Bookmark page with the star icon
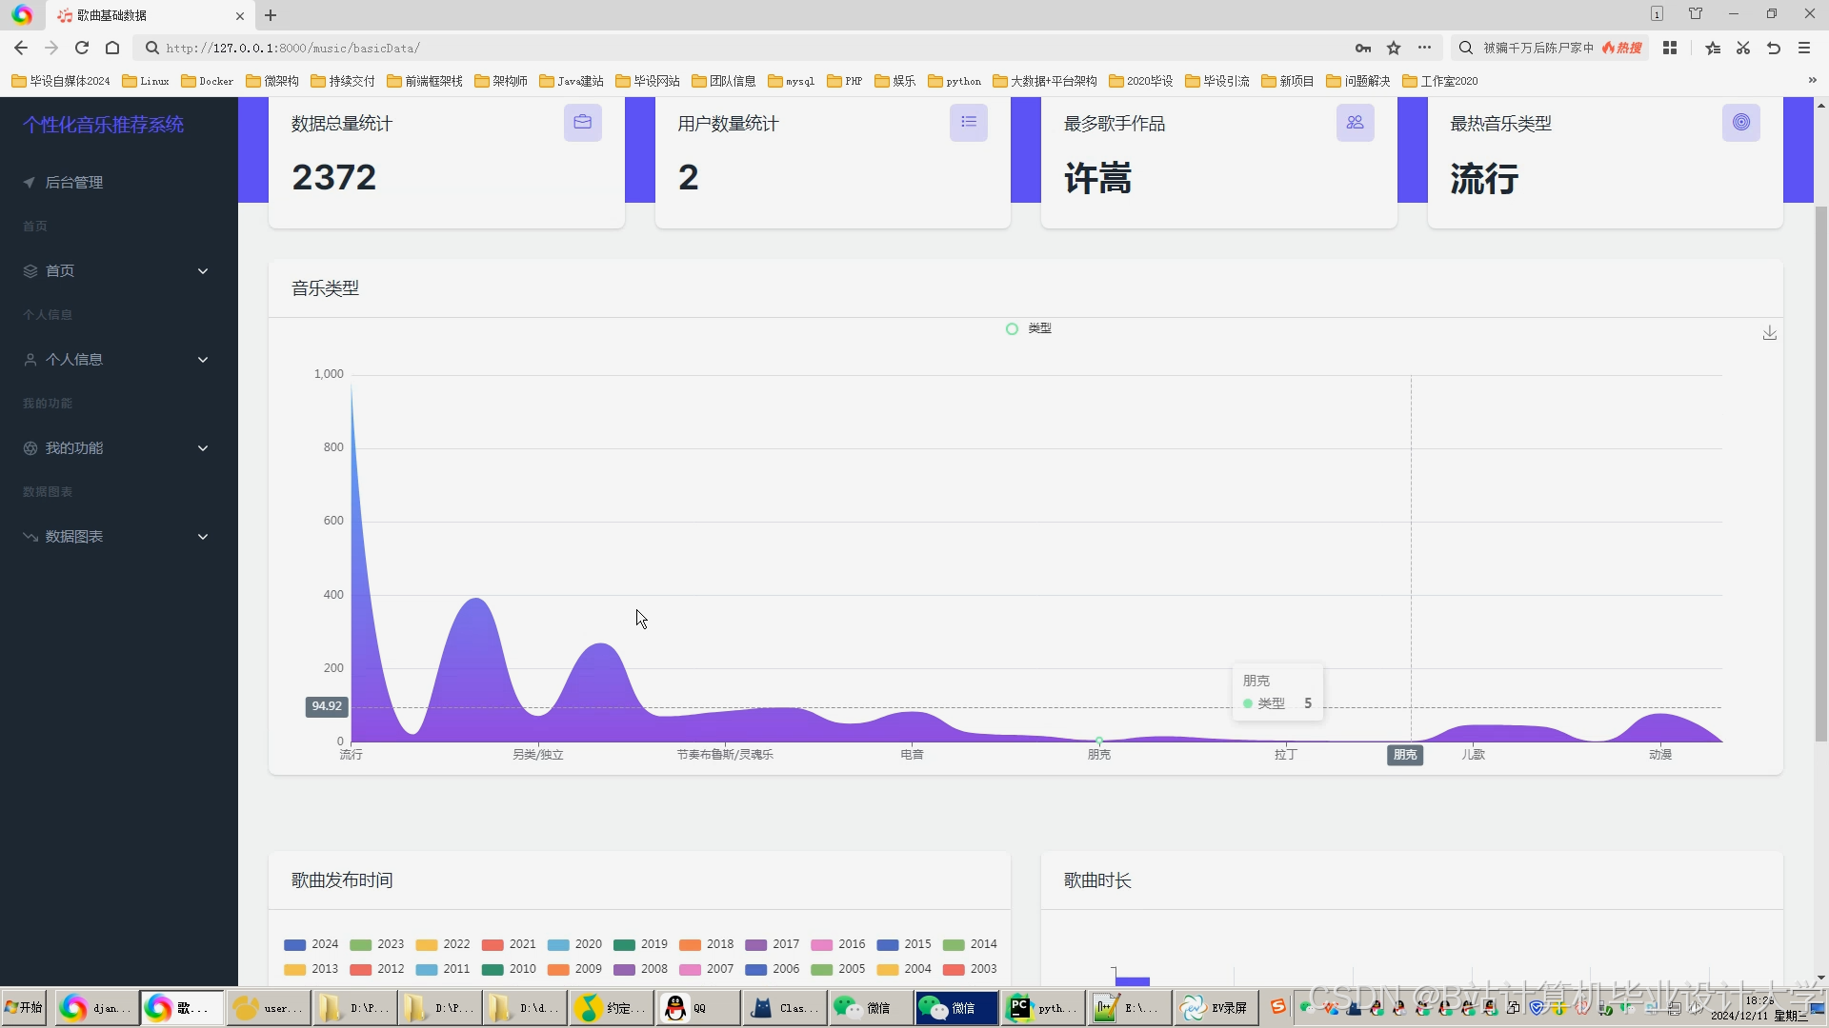 click(x=1394, y=48)
